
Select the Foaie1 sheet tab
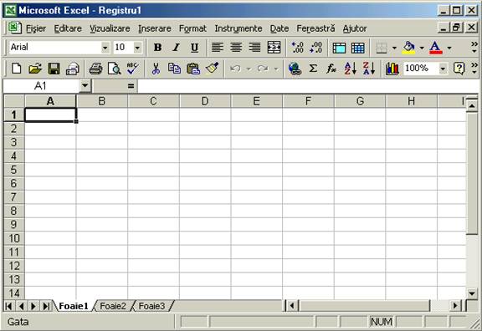coord(74,306)
